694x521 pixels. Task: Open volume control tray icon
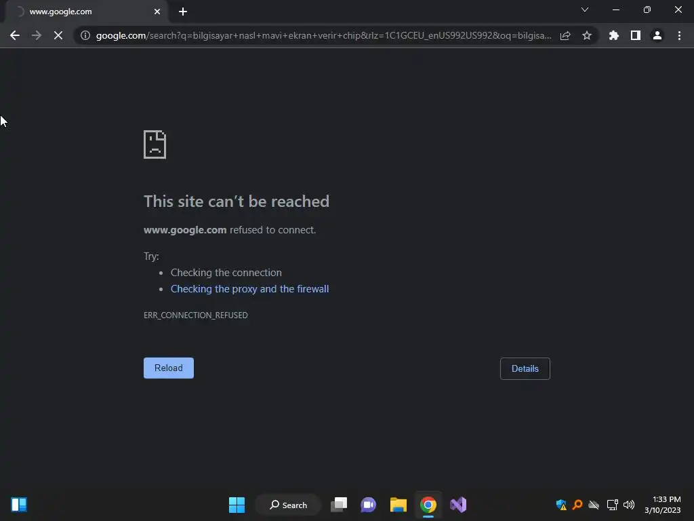click(628, 505)
